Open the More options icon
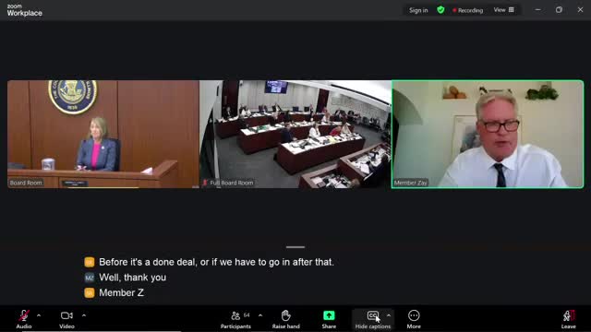The width and height of the screenshot is (591, 332). coord(414,315)
